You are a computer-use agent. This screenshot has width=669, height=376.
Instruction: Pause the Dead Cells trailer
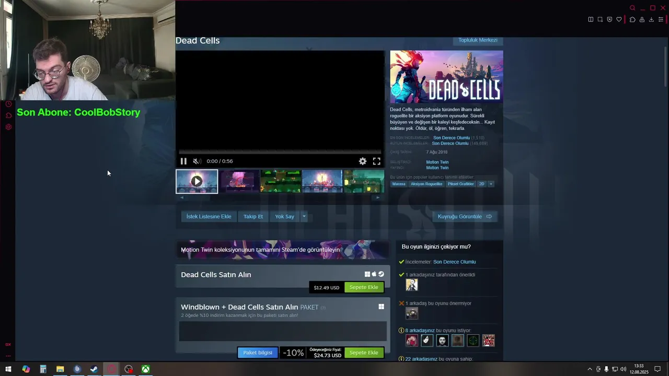tap(183, 161)
